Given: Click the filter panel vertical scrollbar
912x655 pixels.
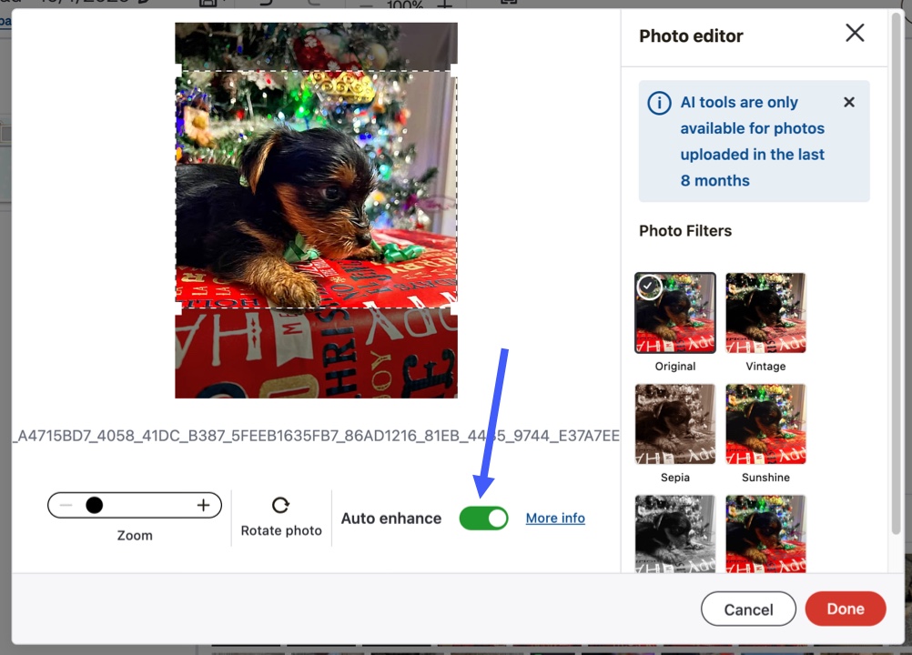Looking at the screenshot, I should [896, 273].
